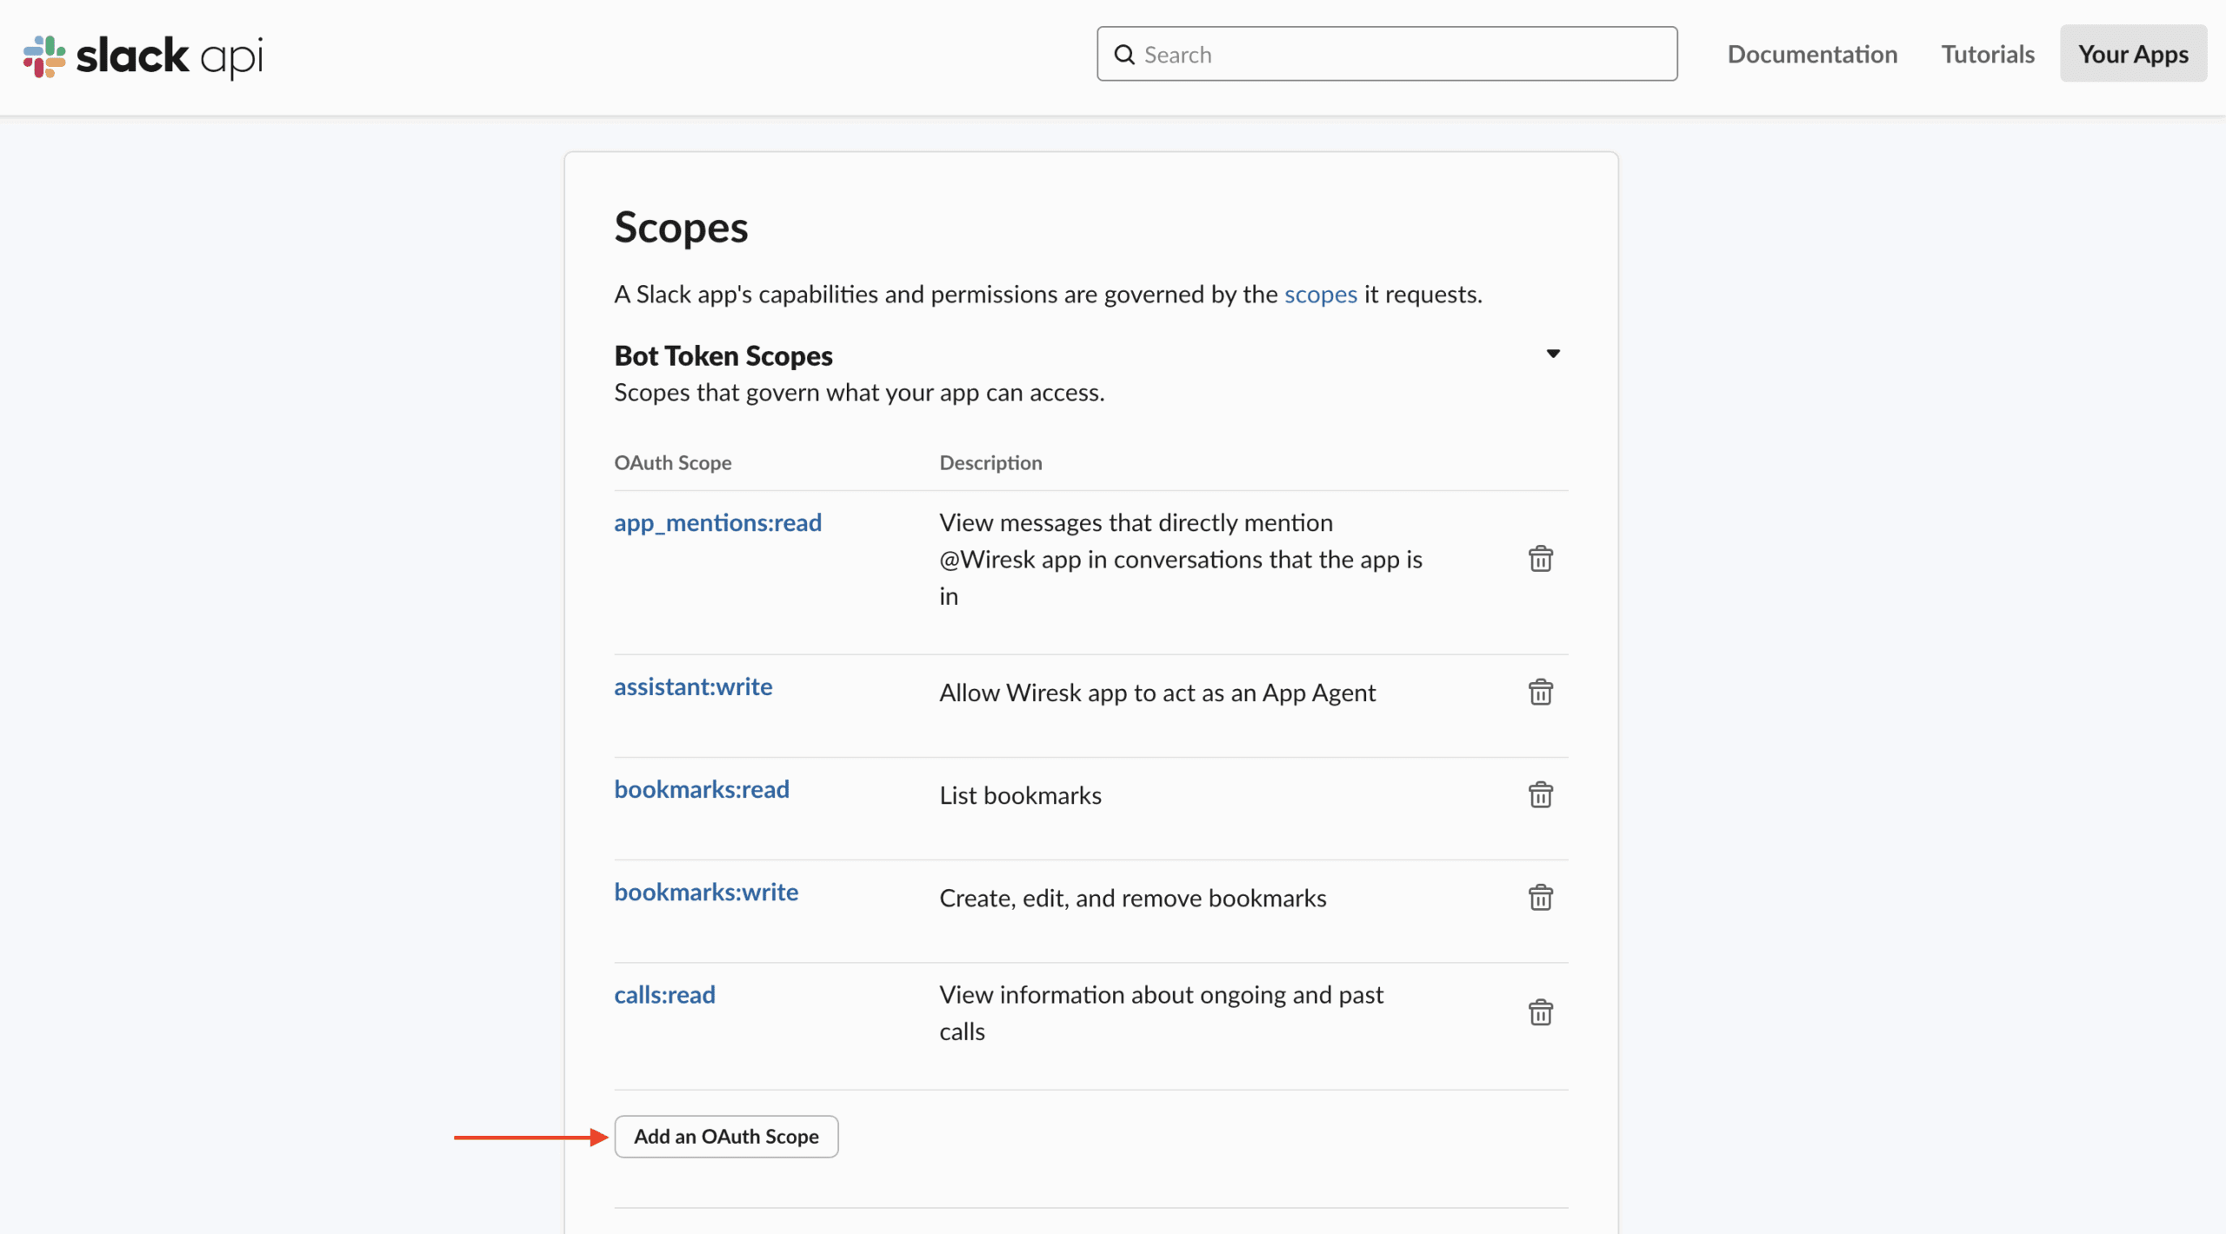Click the search magnifier icon

pyautogui.click(x=1124, y=55)
